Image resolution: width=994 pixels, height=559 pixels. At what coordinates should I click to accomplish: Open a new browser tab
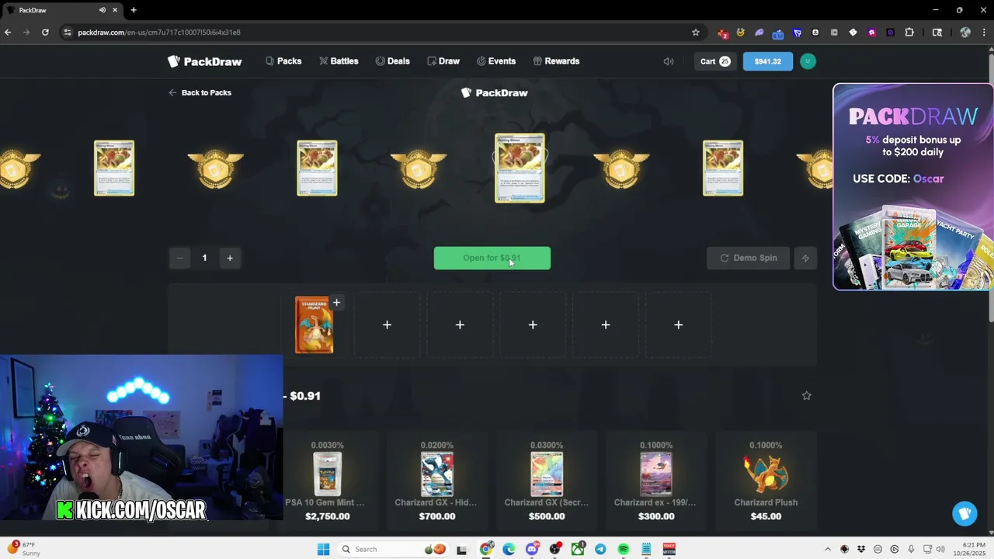coord(134,10)
